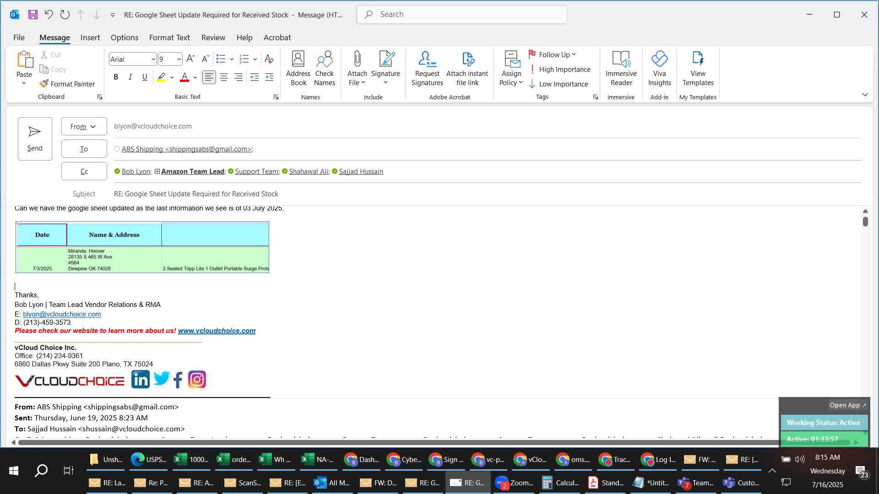Toggle Italic formatting
This screenshot has width=879, height=494.
click(x=130, y=77)
